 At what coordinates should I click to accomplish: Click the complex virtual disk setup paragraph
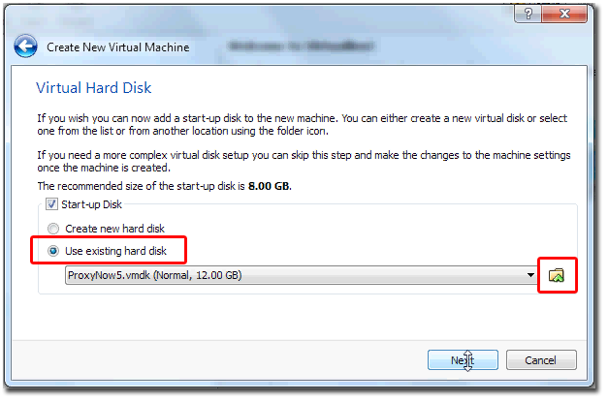click(304, 161)
